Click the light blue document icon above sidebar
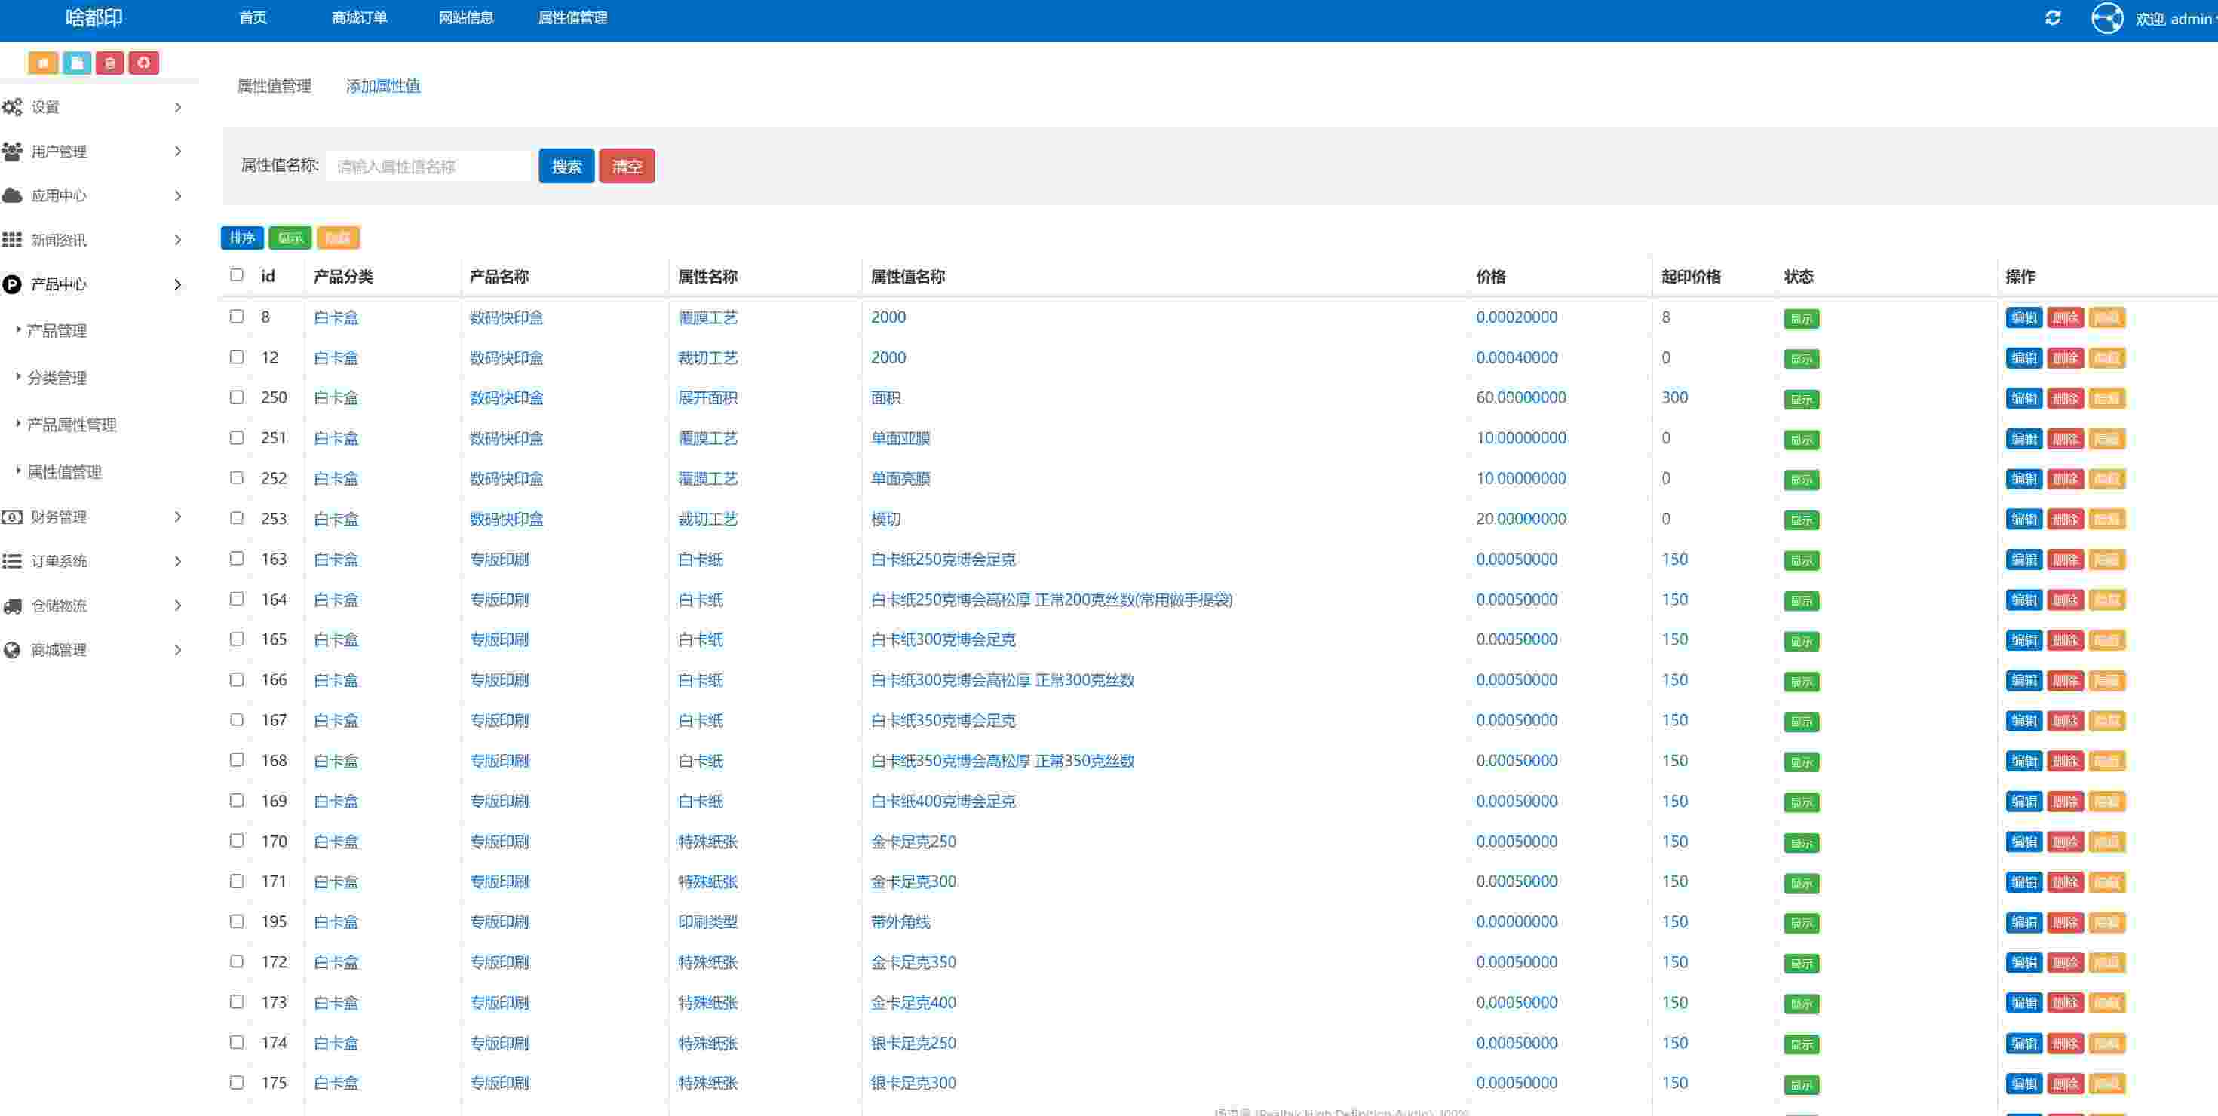Viewport: 2218px width, 1116px height. click(77, 63)
